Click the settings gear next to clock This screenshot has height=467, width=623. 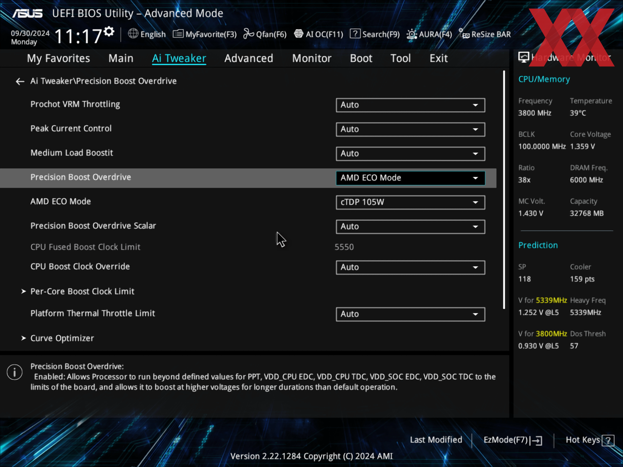click(x=109, y=31)
